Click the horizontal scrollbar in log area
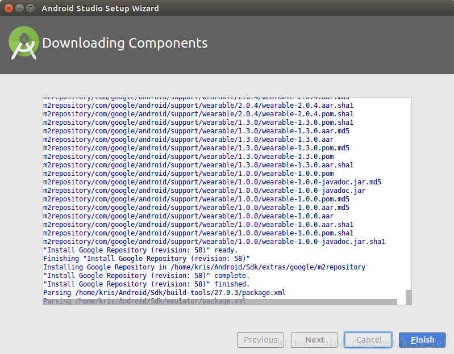Viewport: 454px width, 354px height. [220, 302]
